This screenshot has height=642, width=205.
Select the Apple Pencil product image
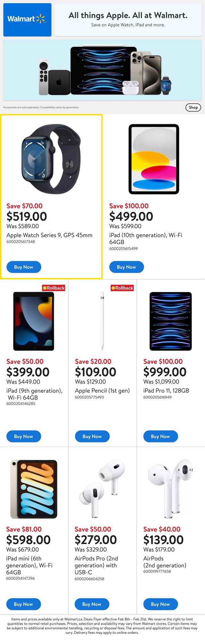pos(102,321)
